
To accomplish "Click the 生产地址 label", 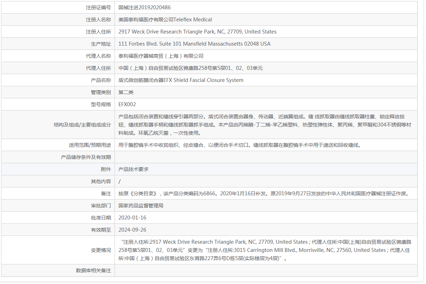I will click(x=101, y=44).
